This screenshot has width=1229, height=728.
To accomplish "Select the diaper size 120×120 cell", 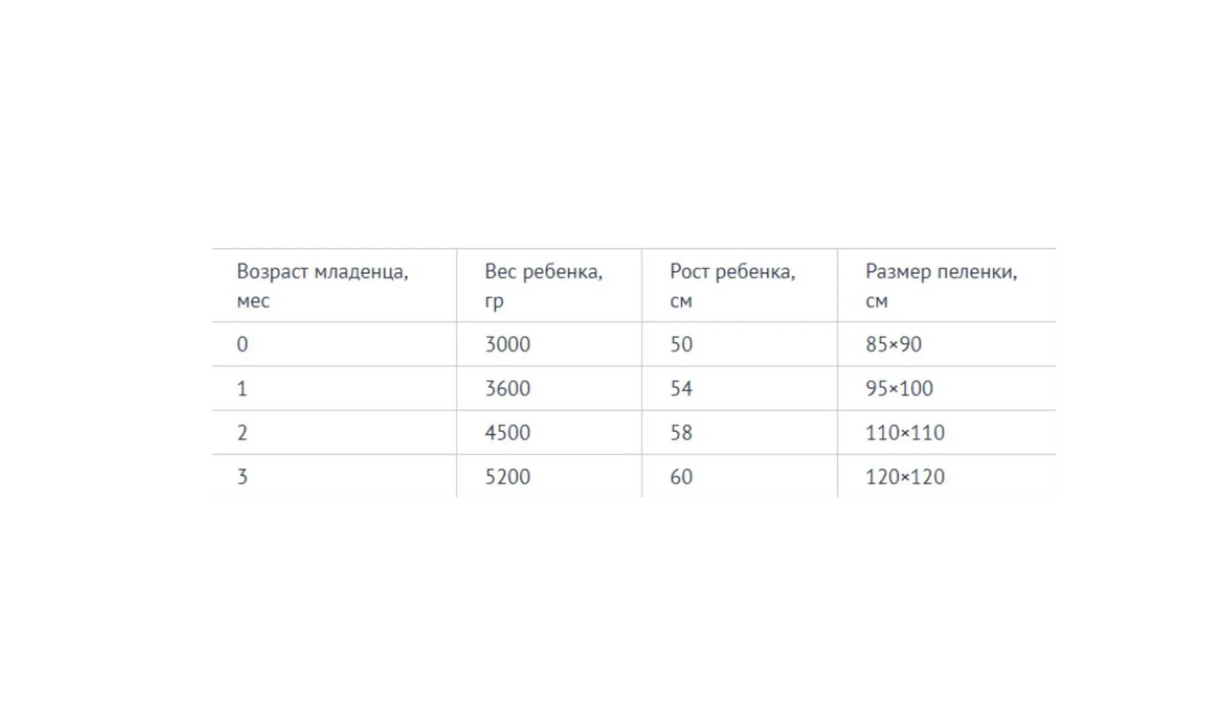I will tap(947, 476).
